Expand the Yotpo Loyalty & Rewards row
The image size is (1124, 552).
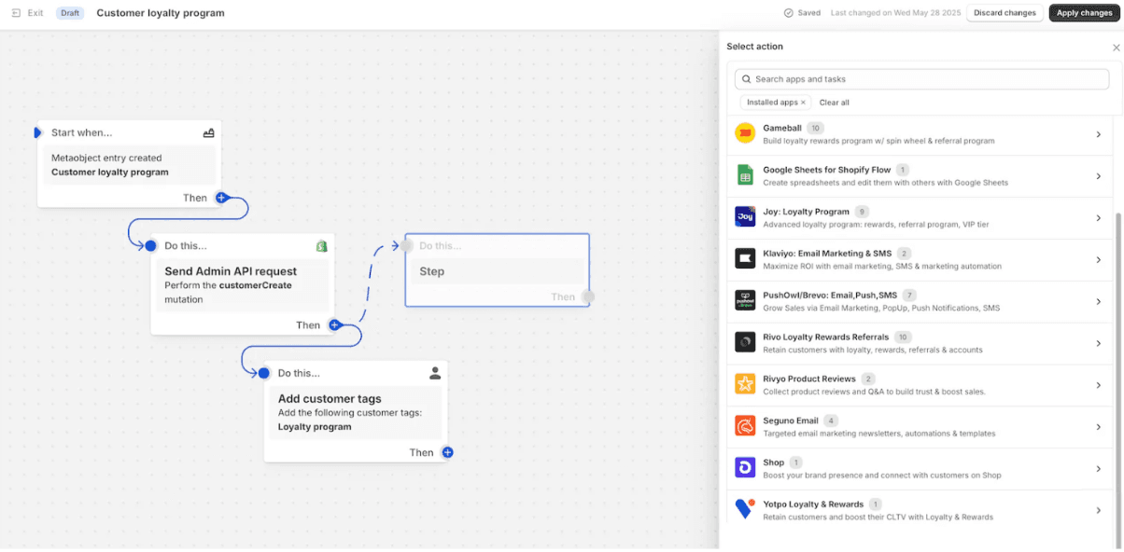tap(1099, 510)
